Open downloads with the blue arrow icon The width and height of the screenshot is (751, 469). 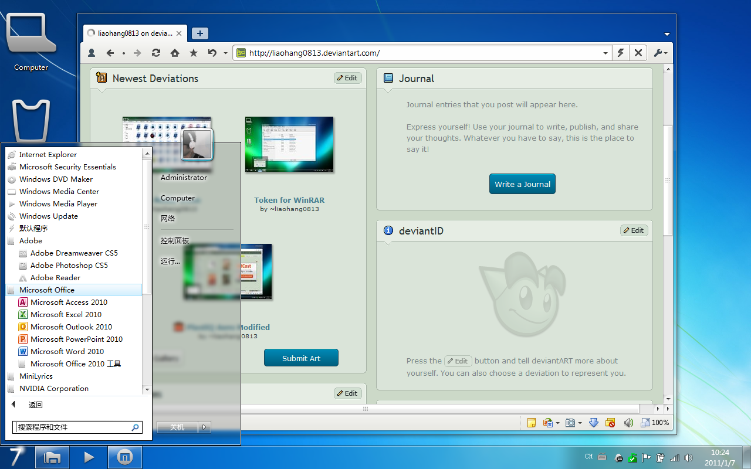[593, 423]
